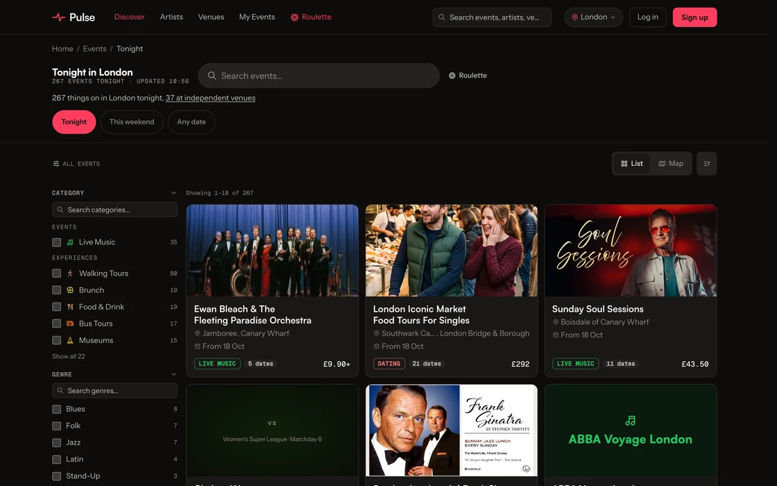Tick the Jazz genre checkbox

point(56,442)
